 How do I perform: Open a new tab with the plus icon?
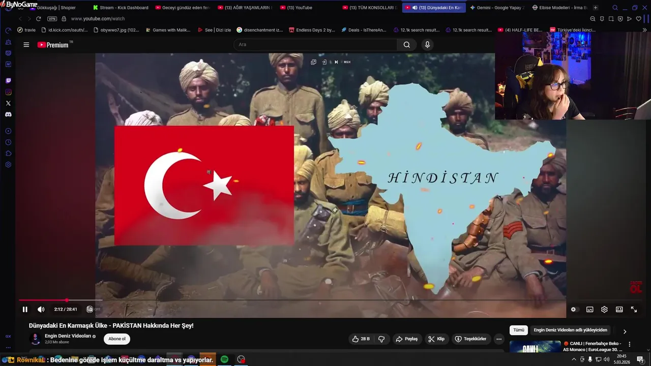coord(596,8)
